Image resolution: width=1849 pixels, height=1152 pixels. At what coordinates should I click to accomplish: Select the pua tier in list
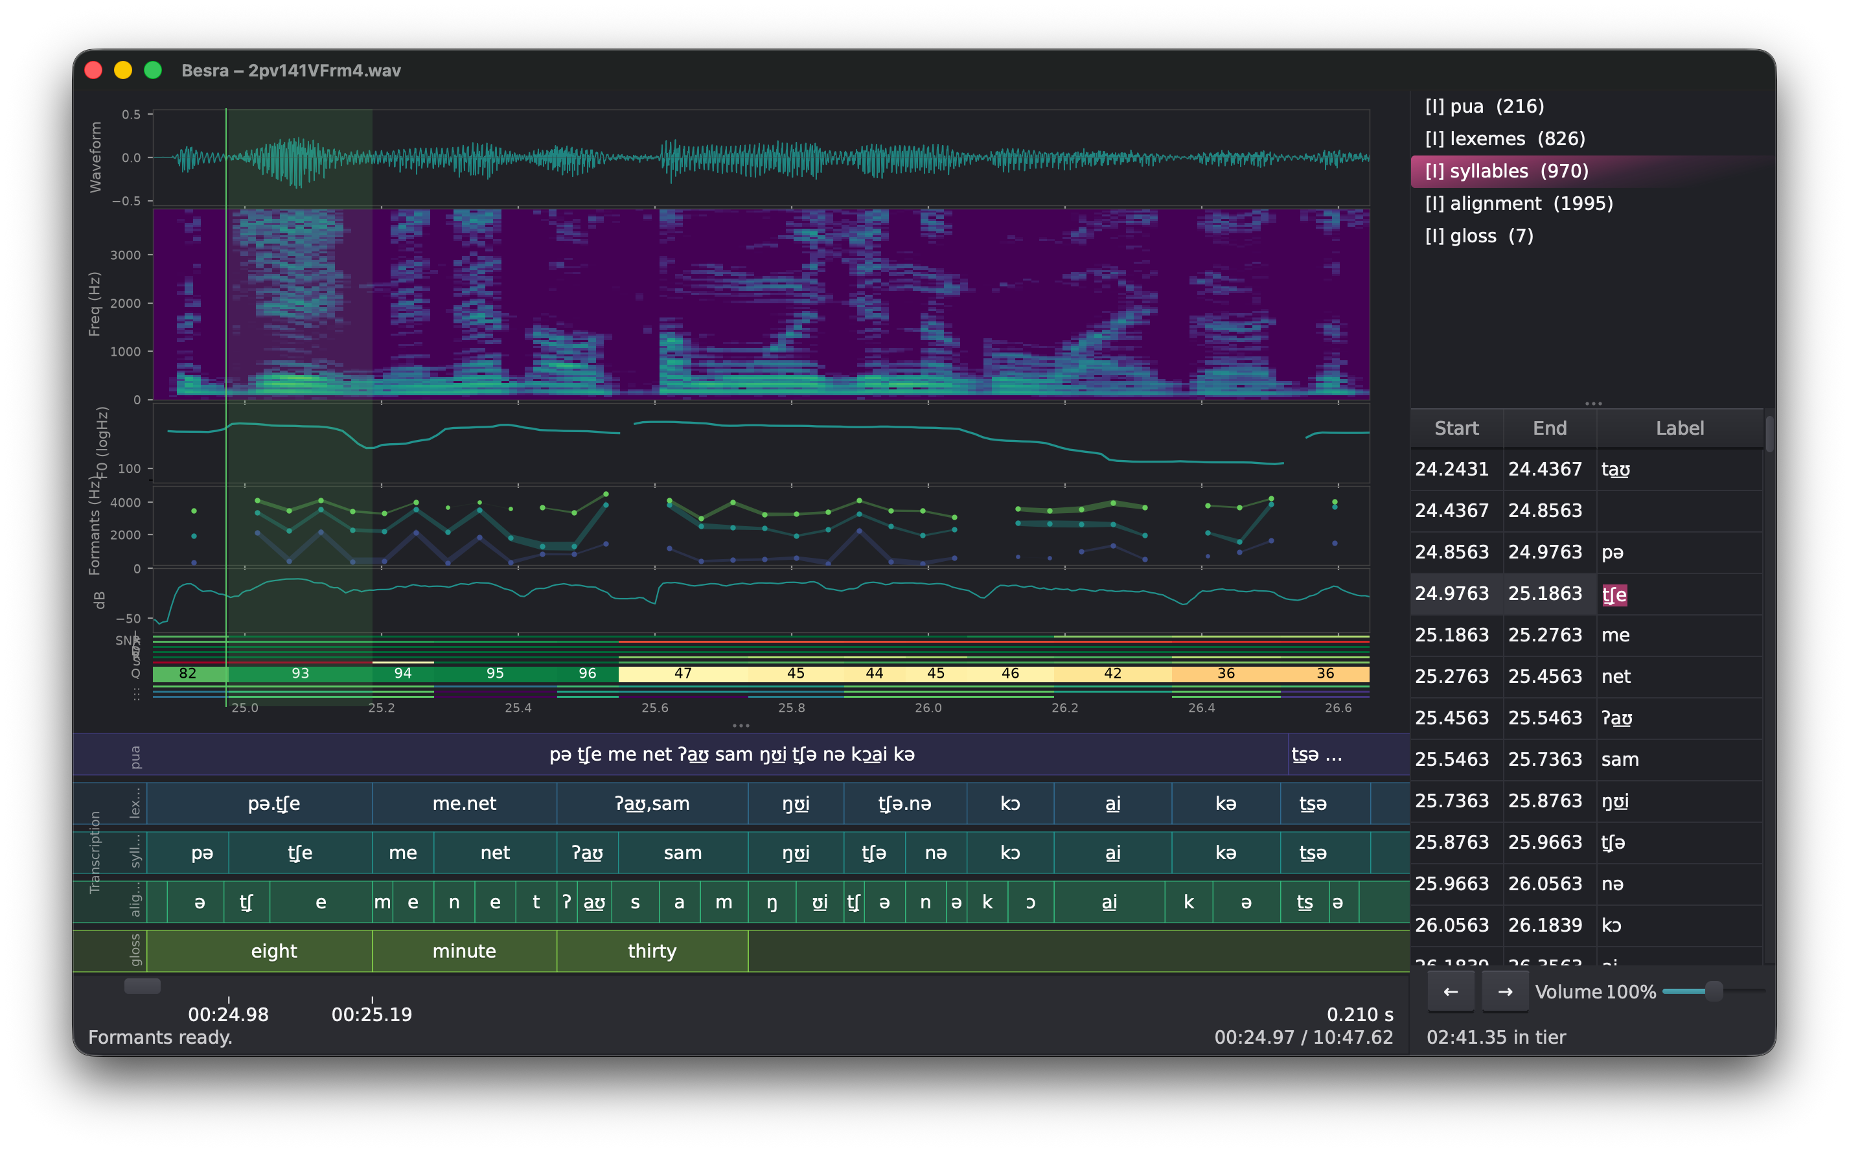coord(1592,106)
